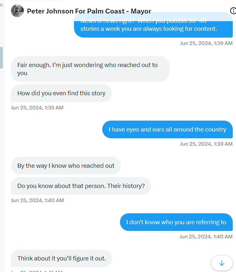Click timestamp below 'I have eyes and ears' message
The image size is (236, 272).
pyautogui.click(x=206, y=144)
